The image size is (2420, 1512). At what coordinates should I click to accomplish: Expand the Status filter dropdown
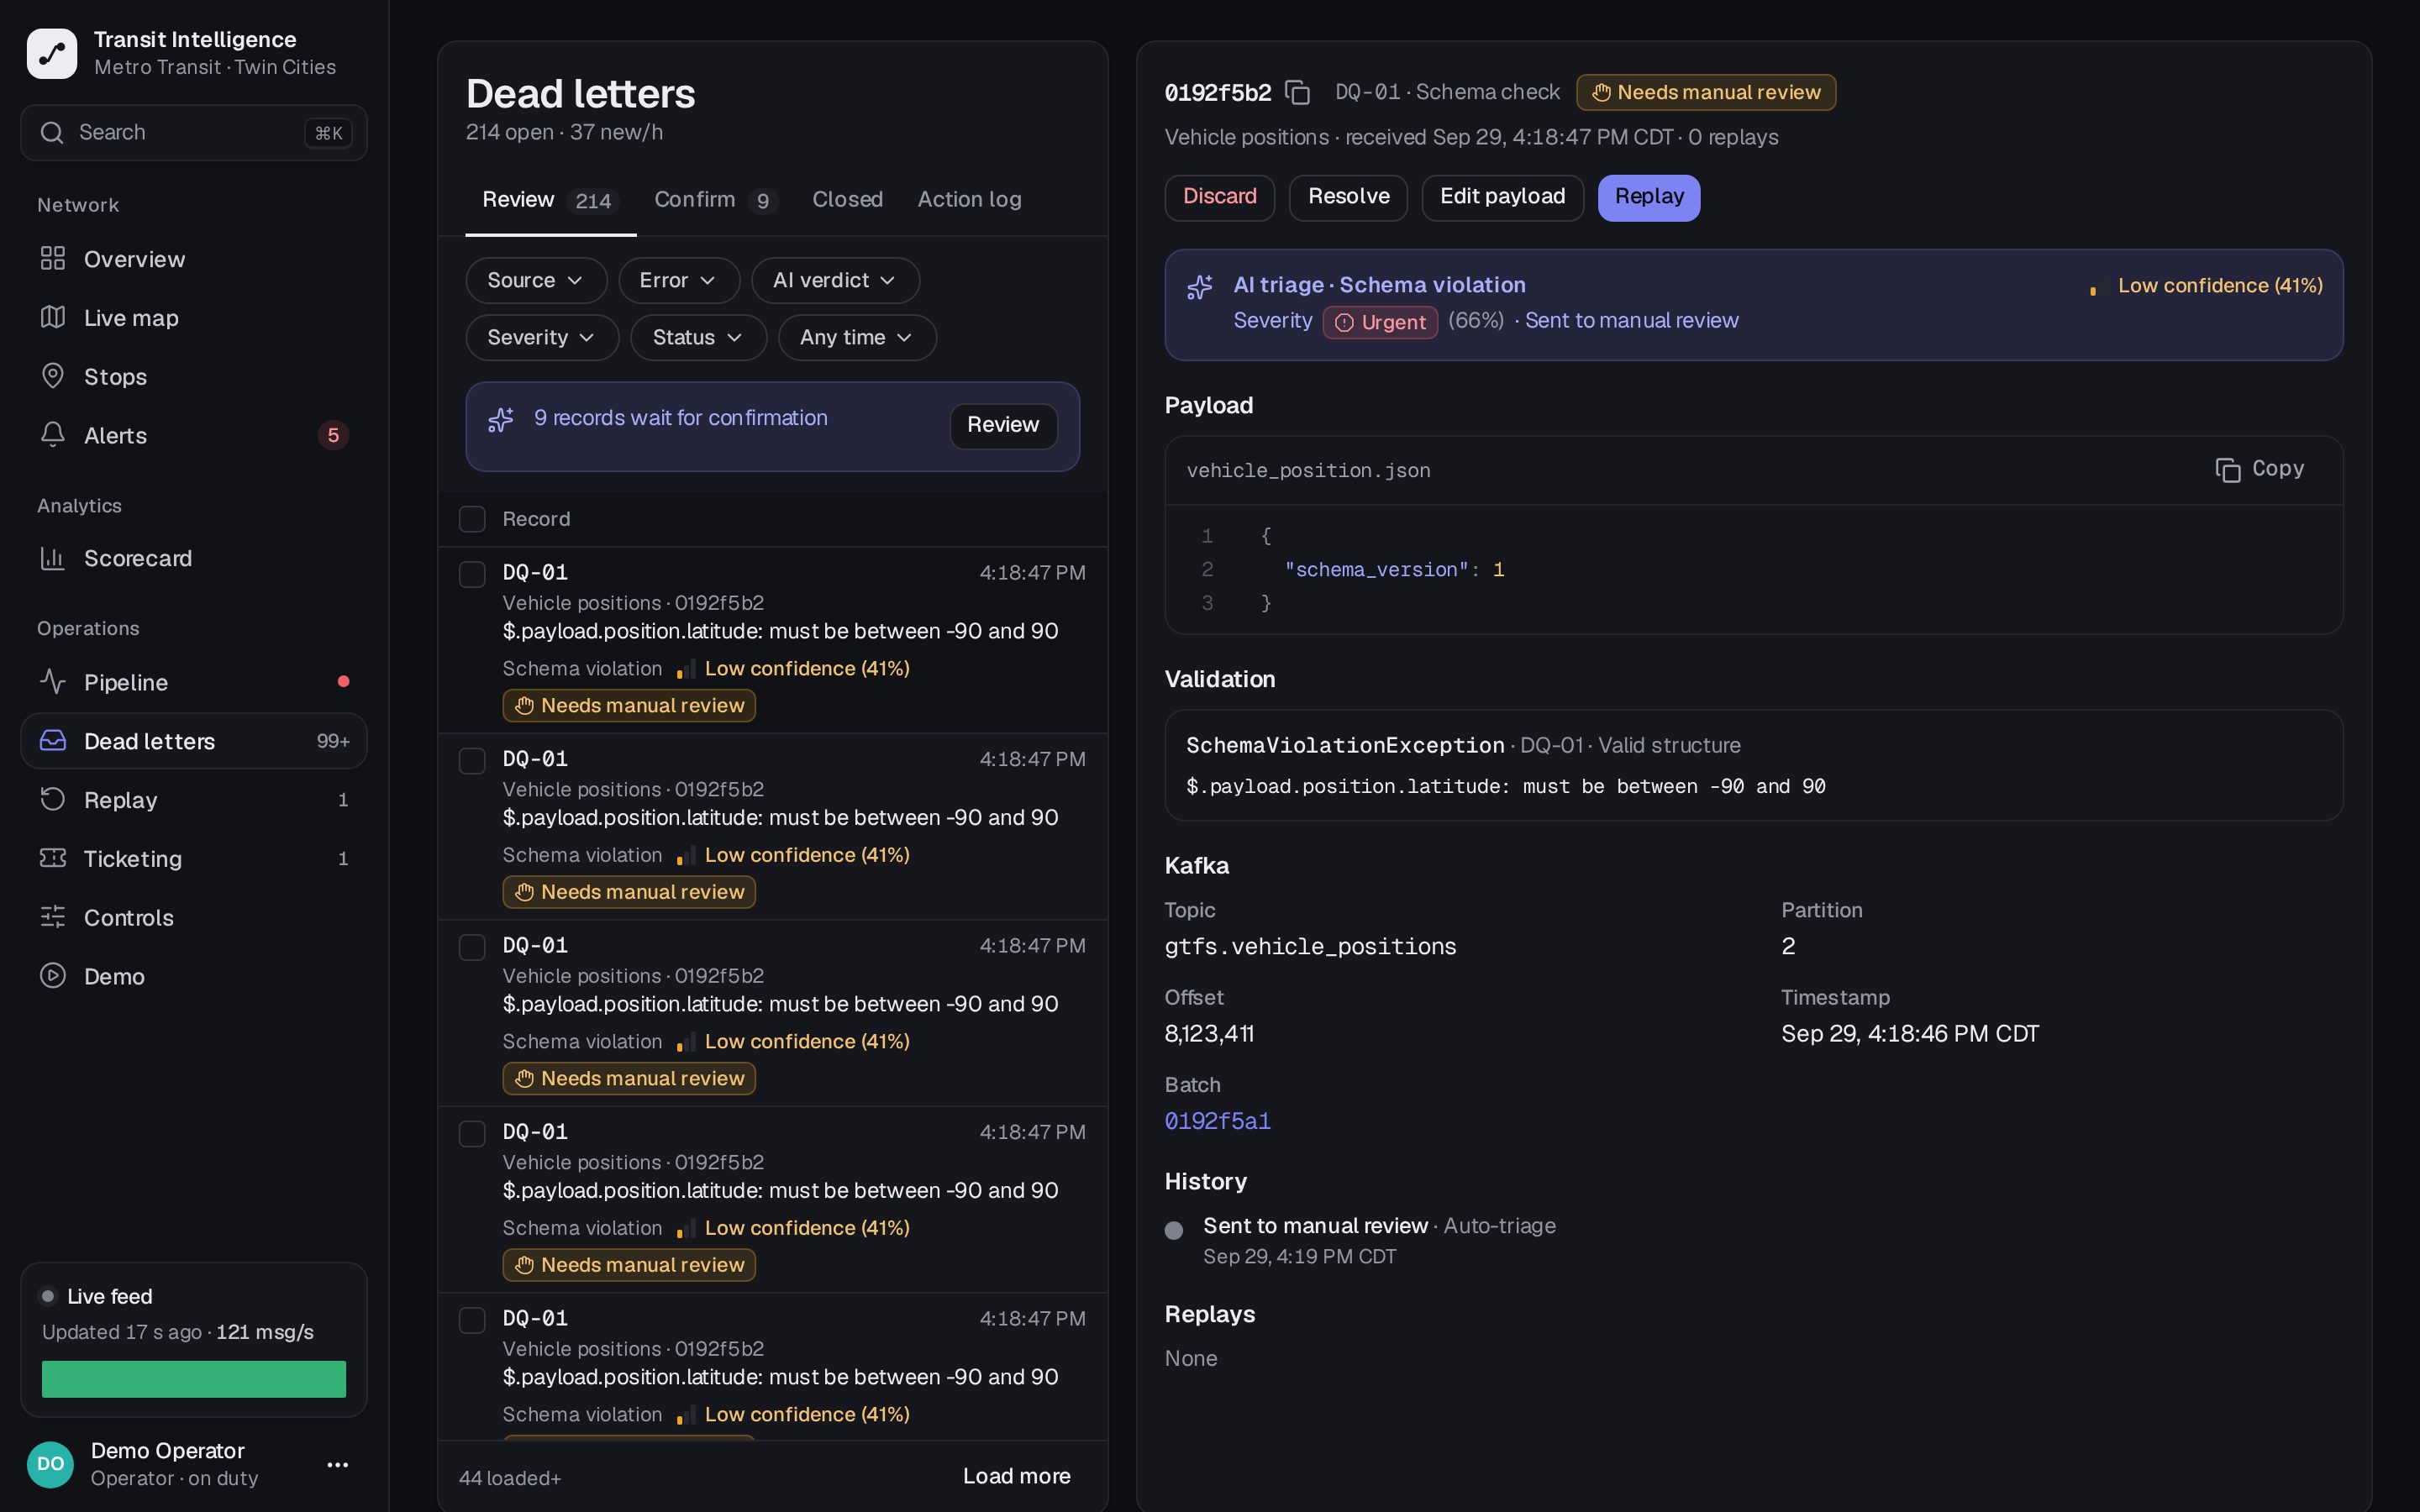[698, 337]
